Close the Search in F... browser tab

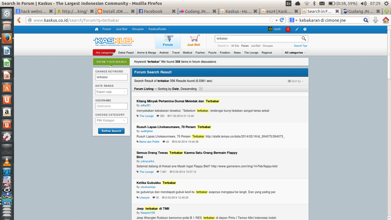[x=337, y=11]
